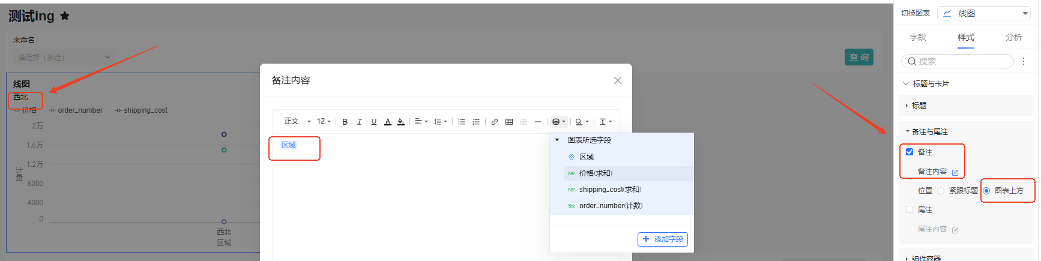This screenshot has width=1041, height=261.
Task: Insert a table into the remark
Action: tap(509, 122)
